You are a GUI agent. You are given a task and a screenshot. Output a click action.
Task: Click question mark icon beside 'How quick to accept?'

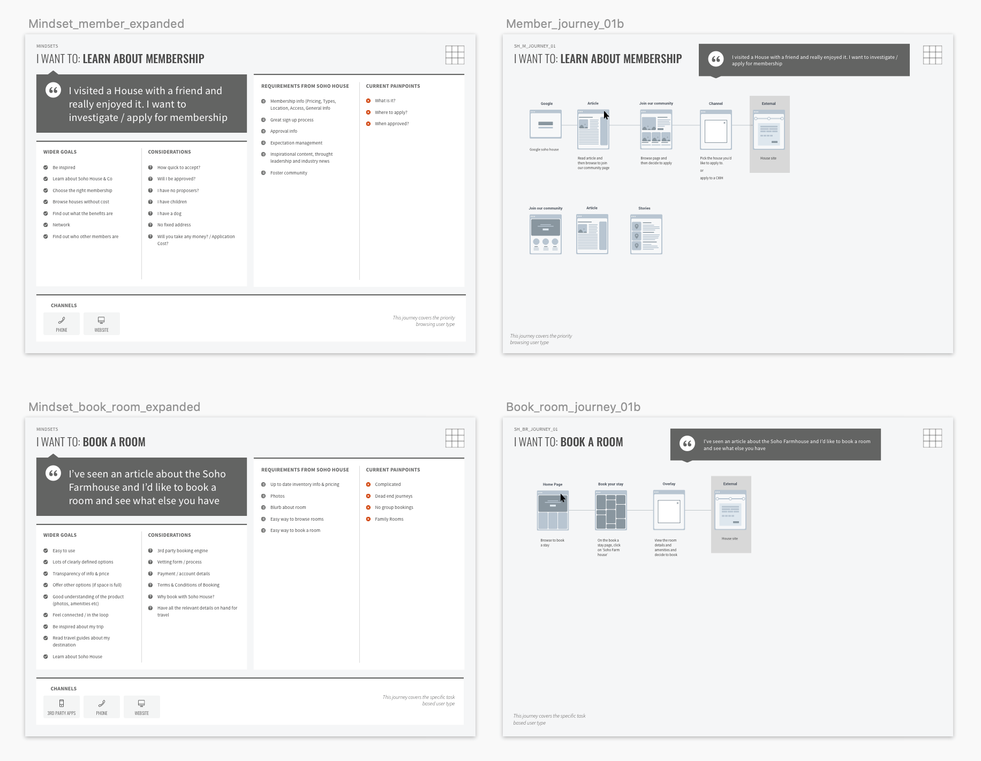pos(150,168)
